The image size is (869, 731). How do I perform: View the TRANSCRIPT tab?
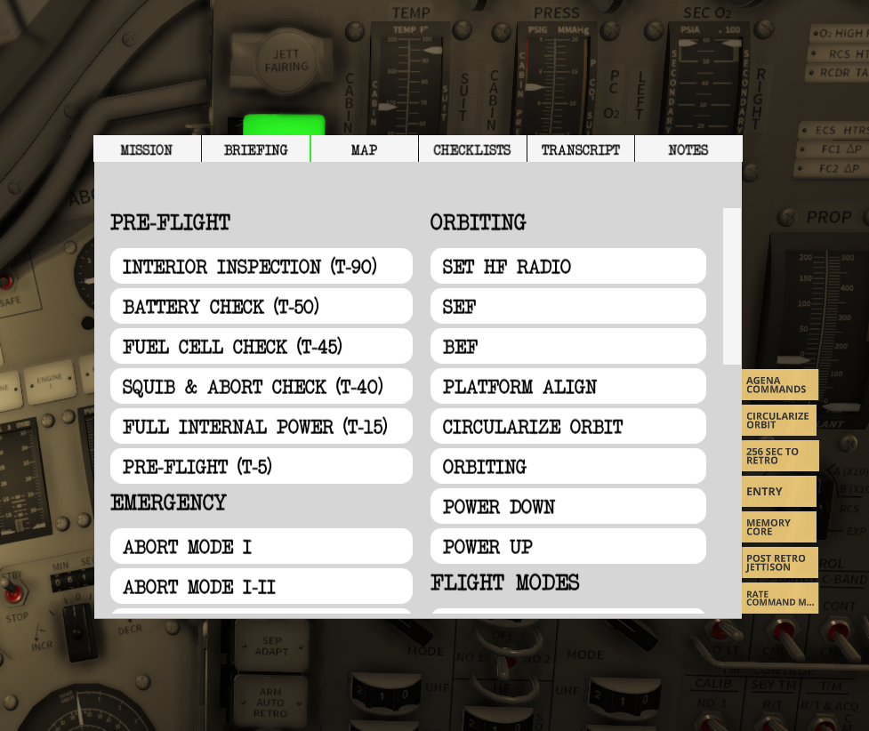point(580,149)
